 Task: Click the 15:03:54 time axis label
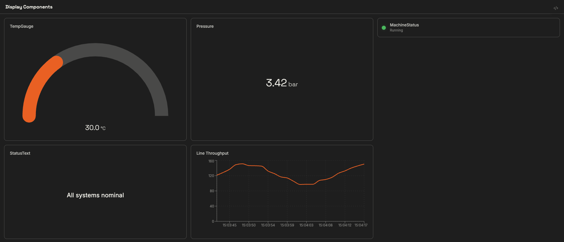coord(268,225)
